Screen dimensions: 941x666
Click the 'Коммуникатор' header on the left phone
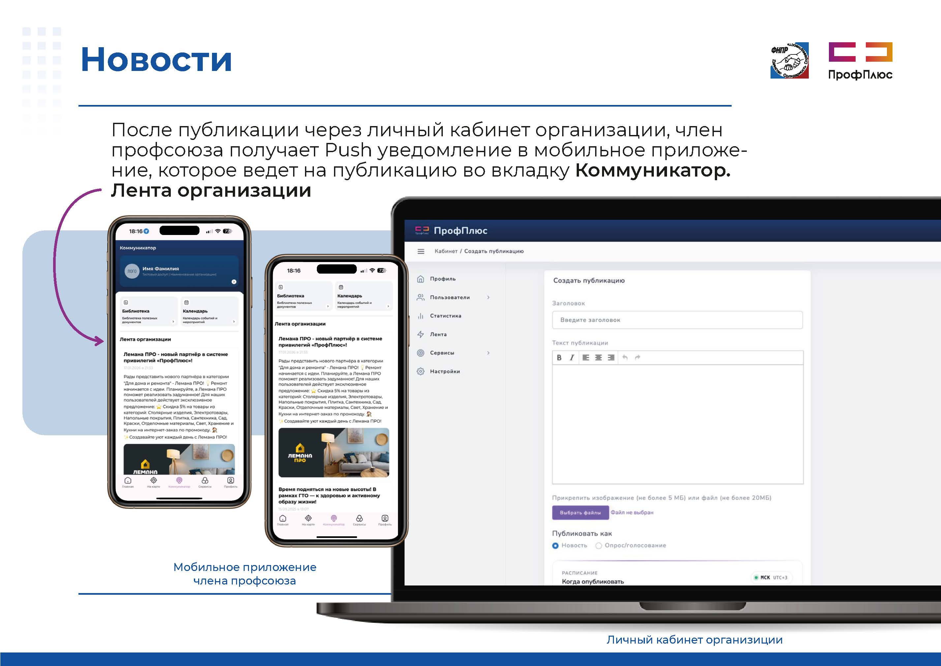pyautogui.click(x=138, y=248)
